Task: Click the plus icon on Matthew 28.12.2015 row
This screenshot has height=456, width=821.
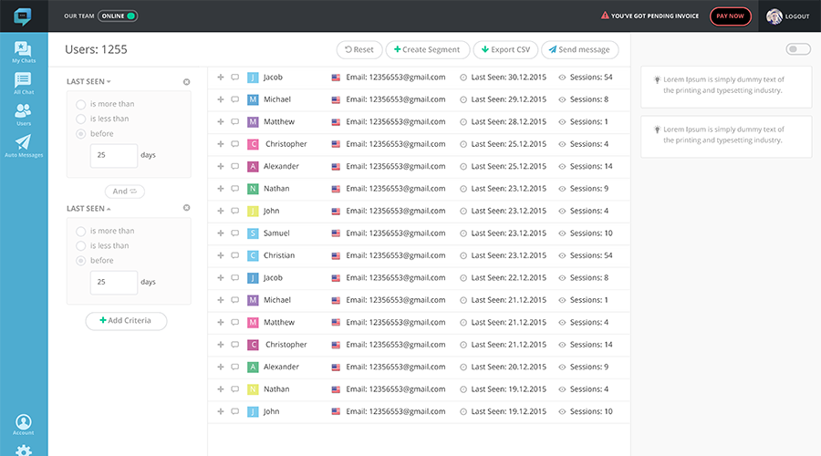Action: (x=221, y=121)
